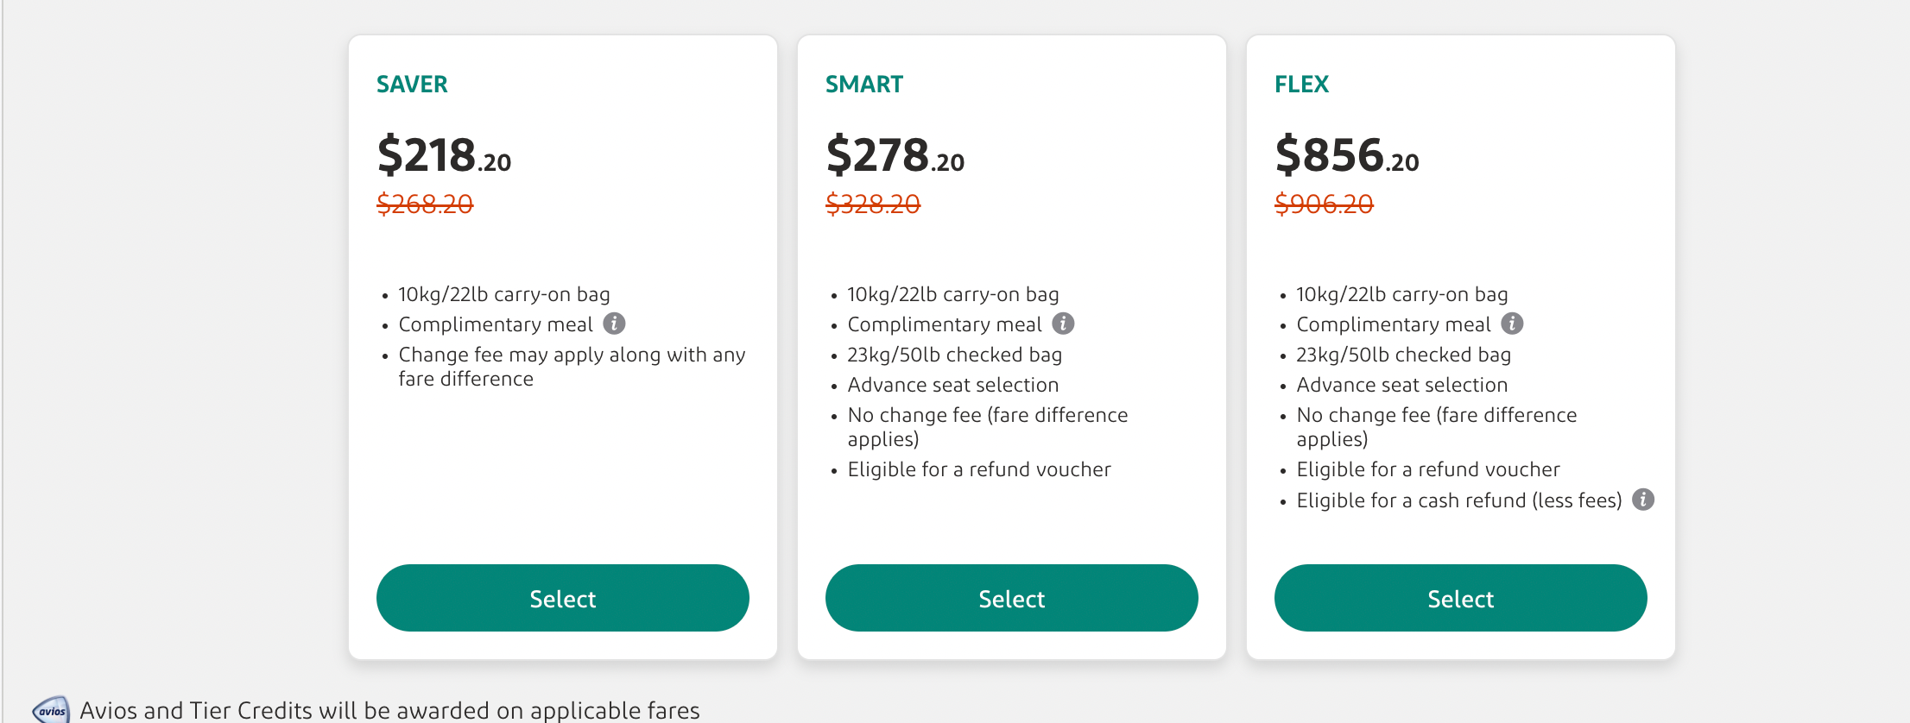Click the SMART fare heading

coord(863,85)
